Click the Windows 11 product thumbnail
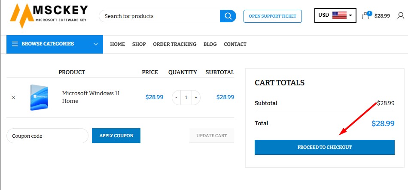Image resolution: width=408 pixels, height=190 pixels. 39,97
